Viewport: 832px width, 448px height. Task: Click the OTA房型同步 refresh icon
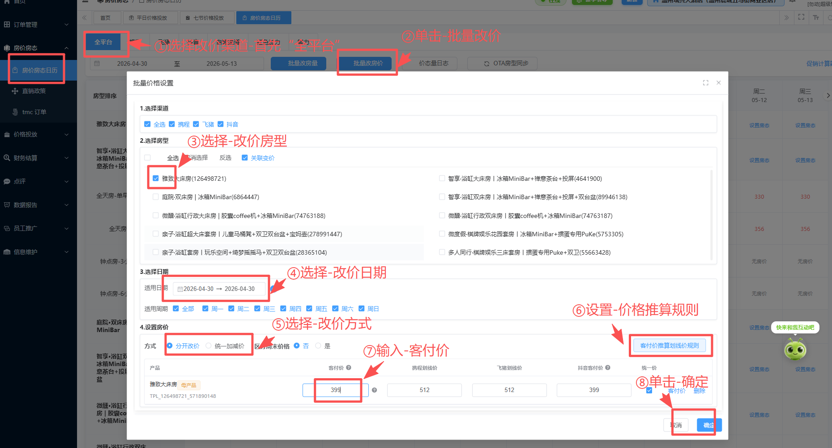486,64
